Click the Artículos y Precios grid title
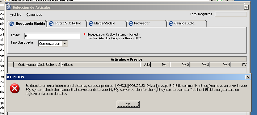The height and width of the screenshot is (115, 257). point(127,59)
